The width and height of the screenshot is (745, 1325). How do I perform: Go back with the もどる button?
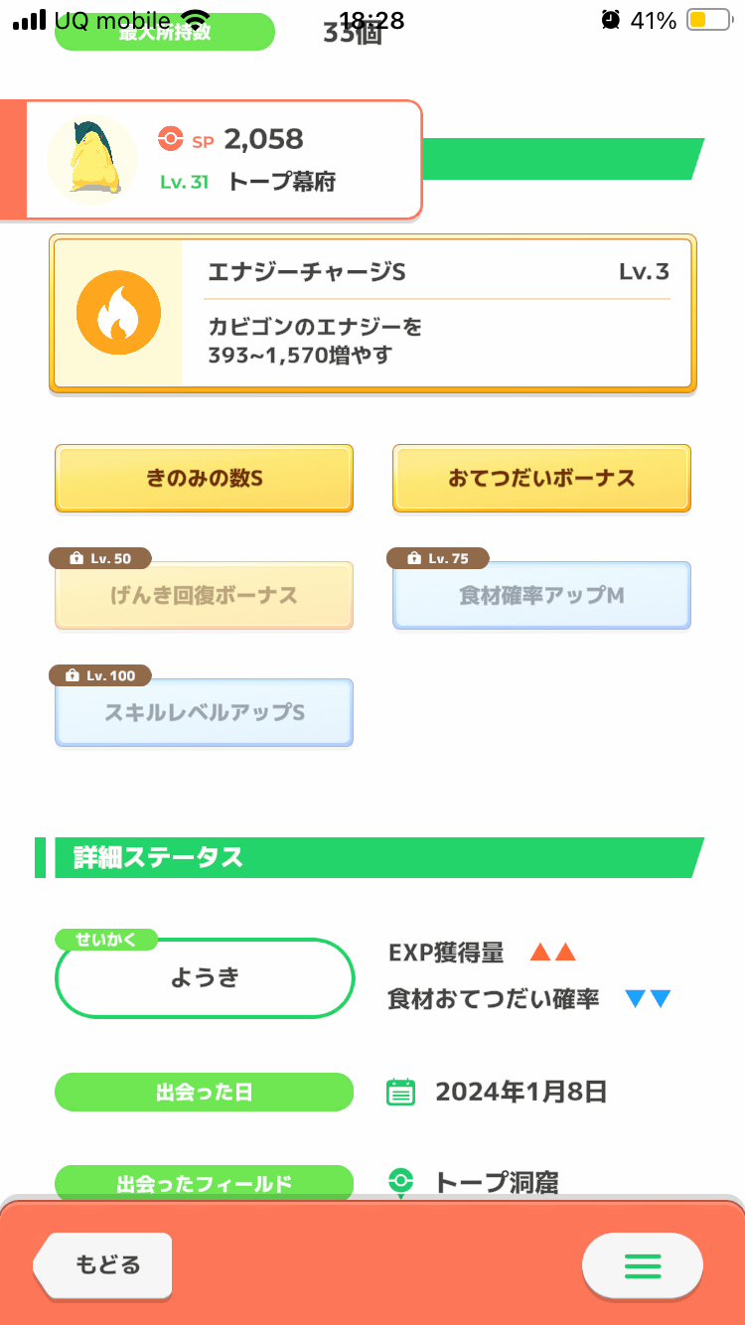[x=102, y=1265]
